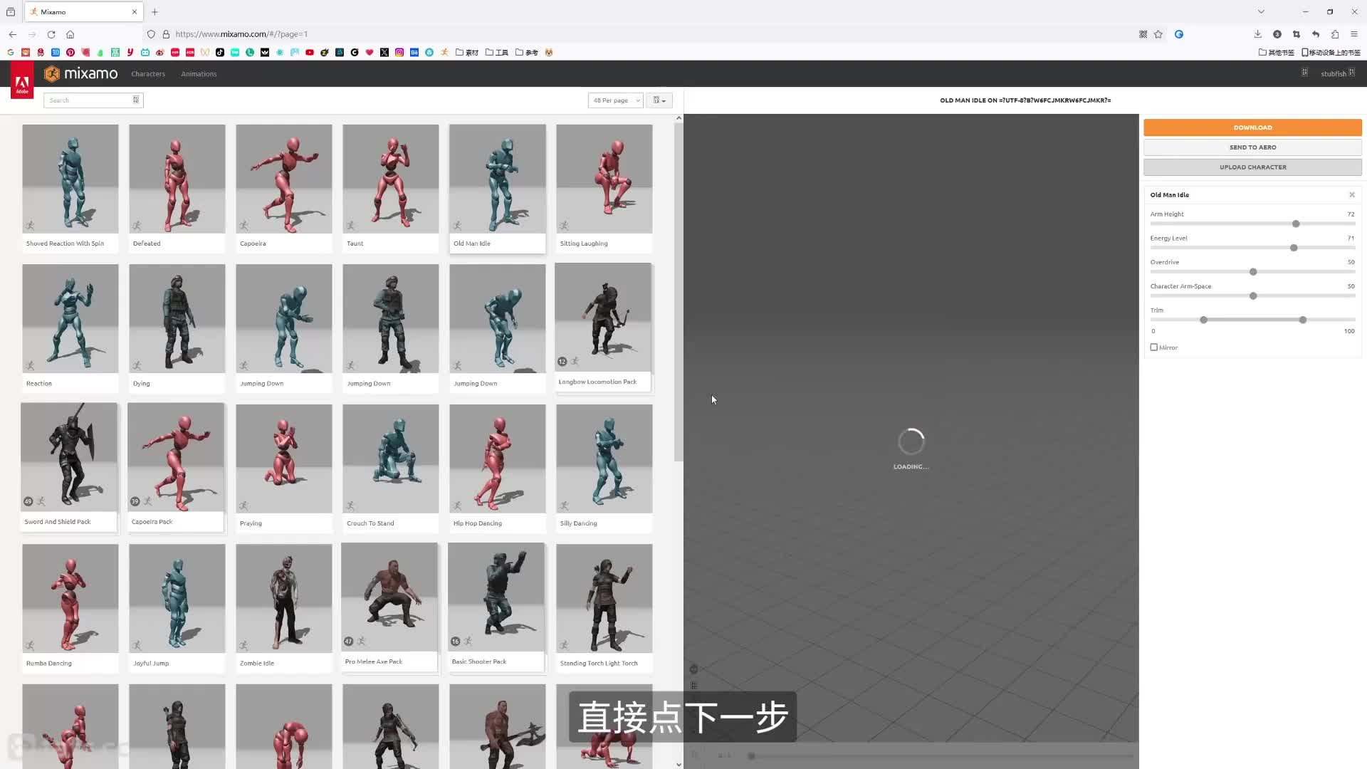Click the left Trim slider handle
Image resolution: width=1367 pixels, height=769 pixels.
pos(1203,320)
